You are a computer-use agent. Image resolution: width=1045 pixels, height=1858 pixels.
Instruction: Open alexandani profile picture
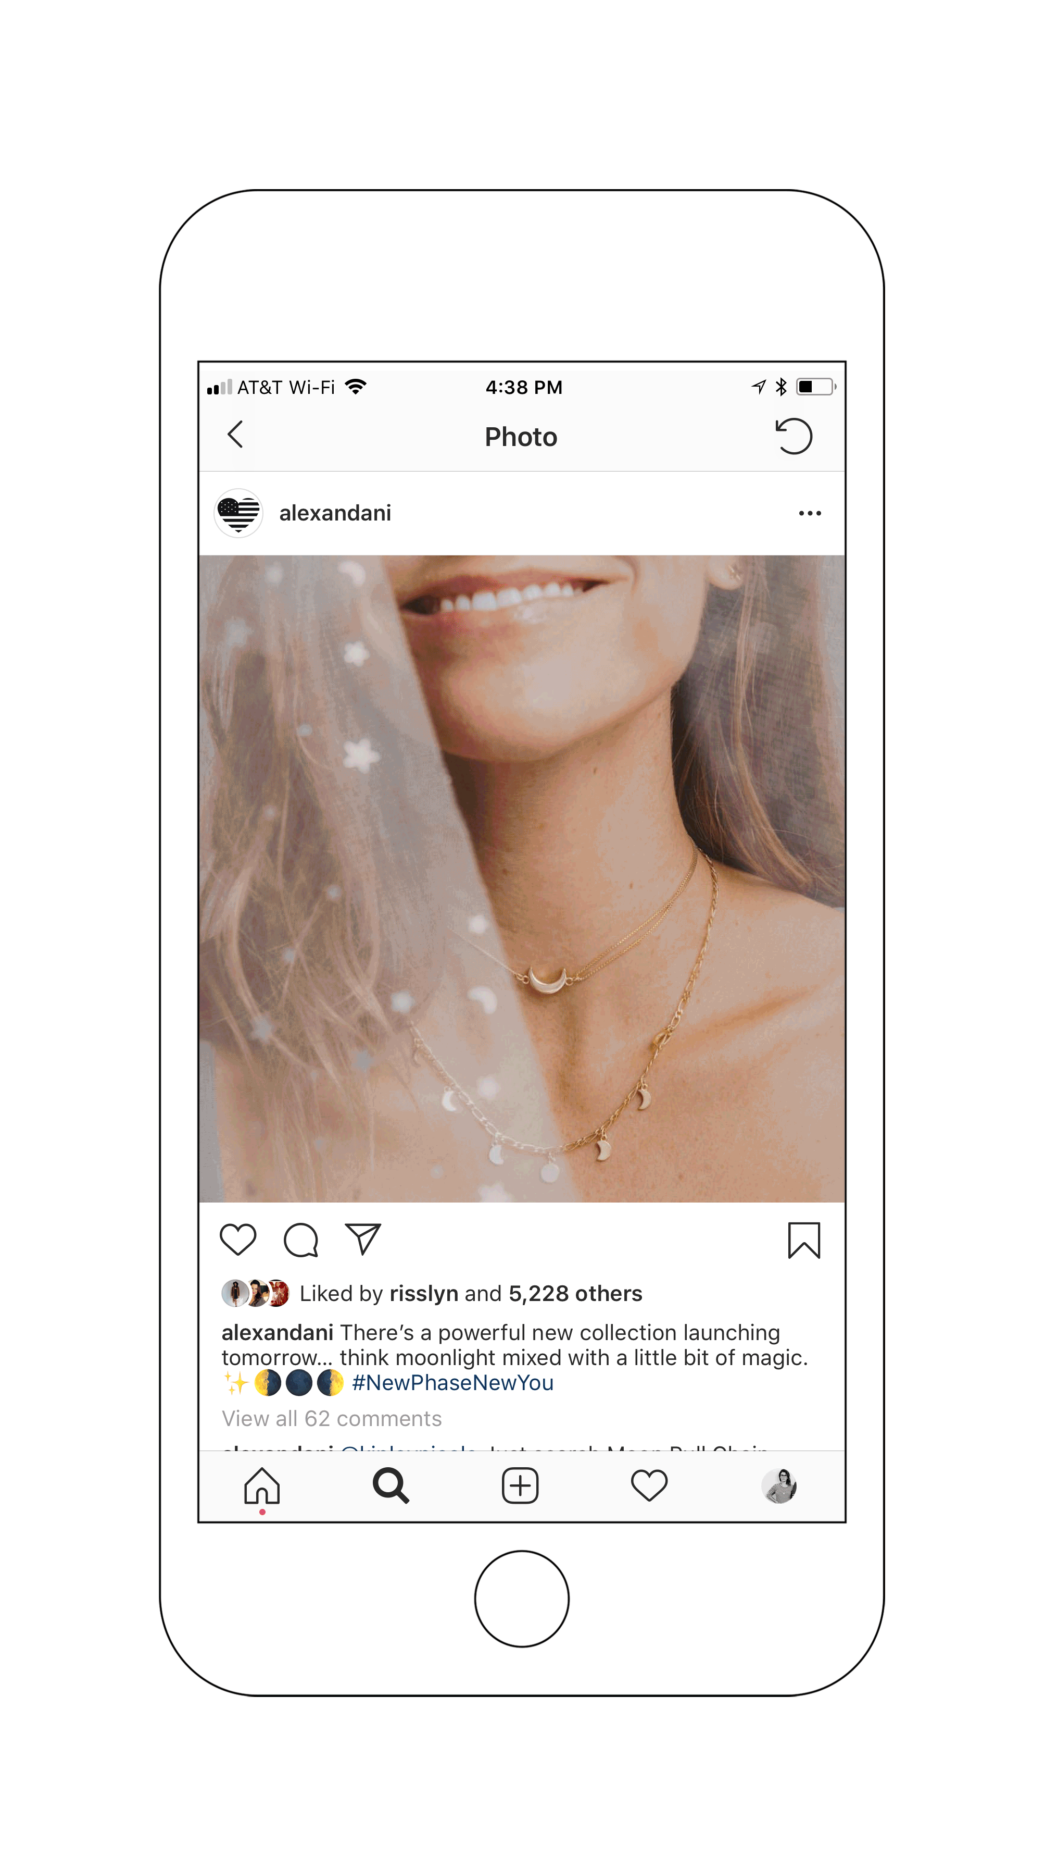pos(238,514)
